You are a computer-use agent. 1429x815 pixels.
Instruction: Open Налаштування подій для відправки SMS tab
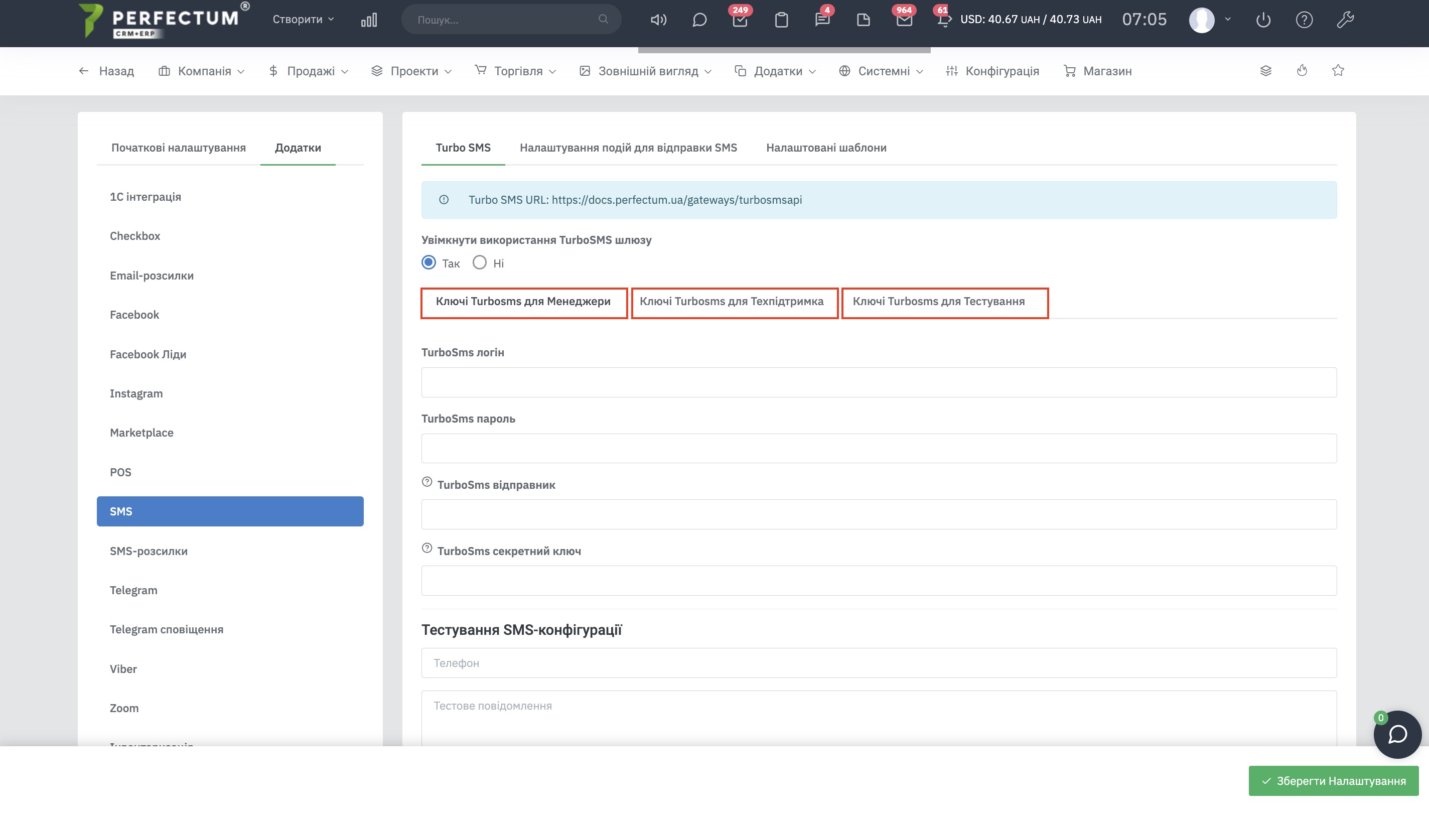tap(628, 148)
